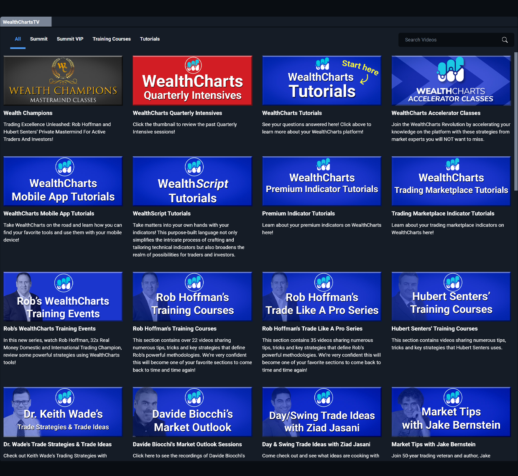Open the red Quarterly Intensives thumbnail
Image resolution: width=518 pixels, height=476 pixels.
pyautogui.click(x=192, y=81)
